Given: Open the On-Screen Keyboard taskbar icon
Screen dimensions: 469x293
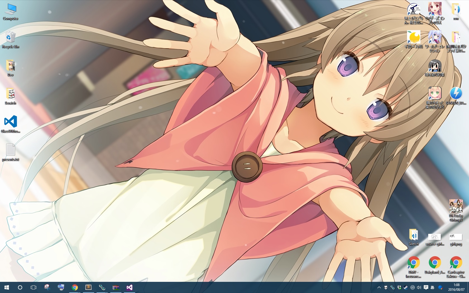Looking at the screenshot, I should [61, 287].
